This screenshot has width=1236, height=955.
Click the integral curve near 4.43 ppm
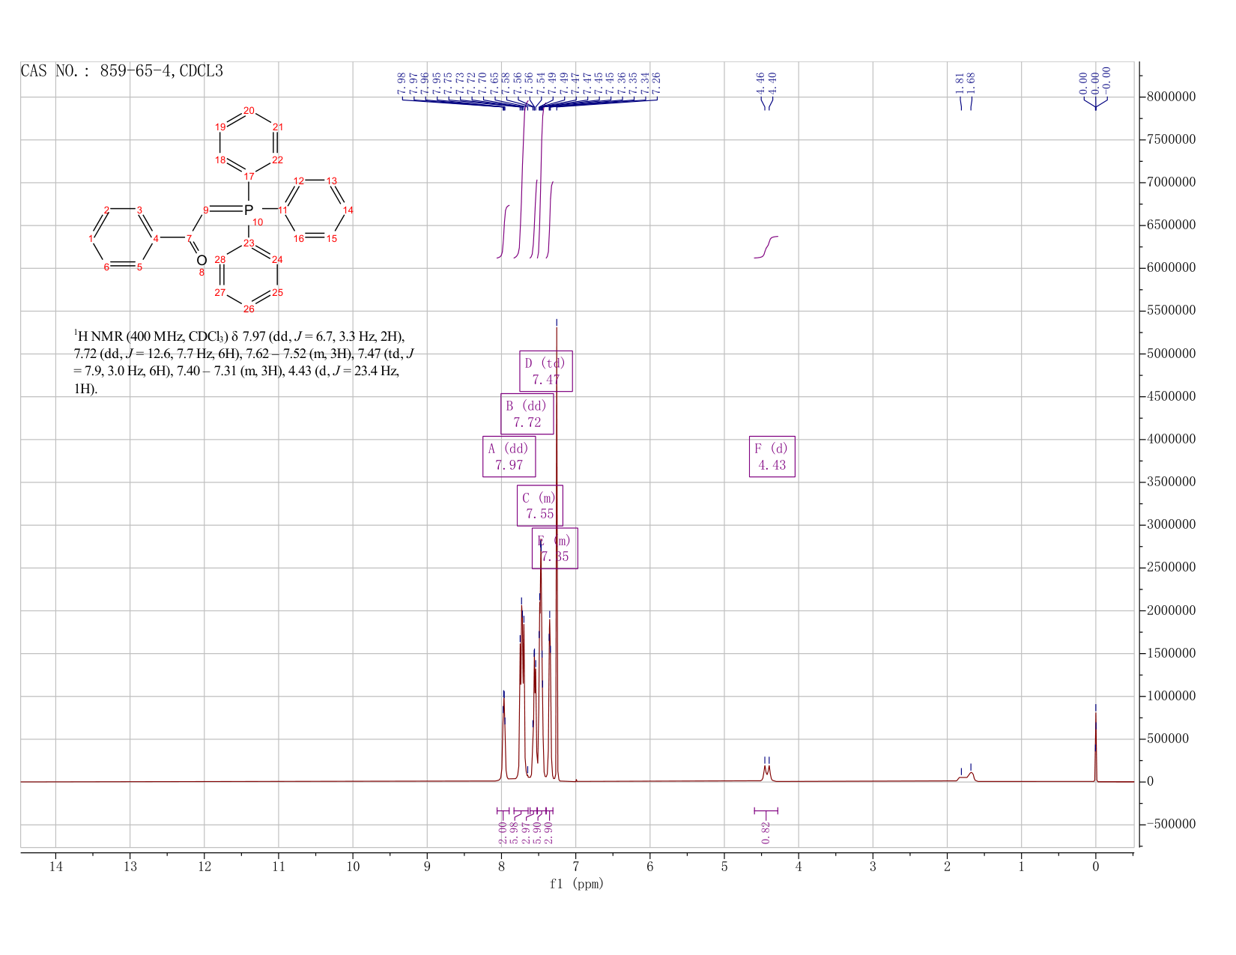coord(766,246)
